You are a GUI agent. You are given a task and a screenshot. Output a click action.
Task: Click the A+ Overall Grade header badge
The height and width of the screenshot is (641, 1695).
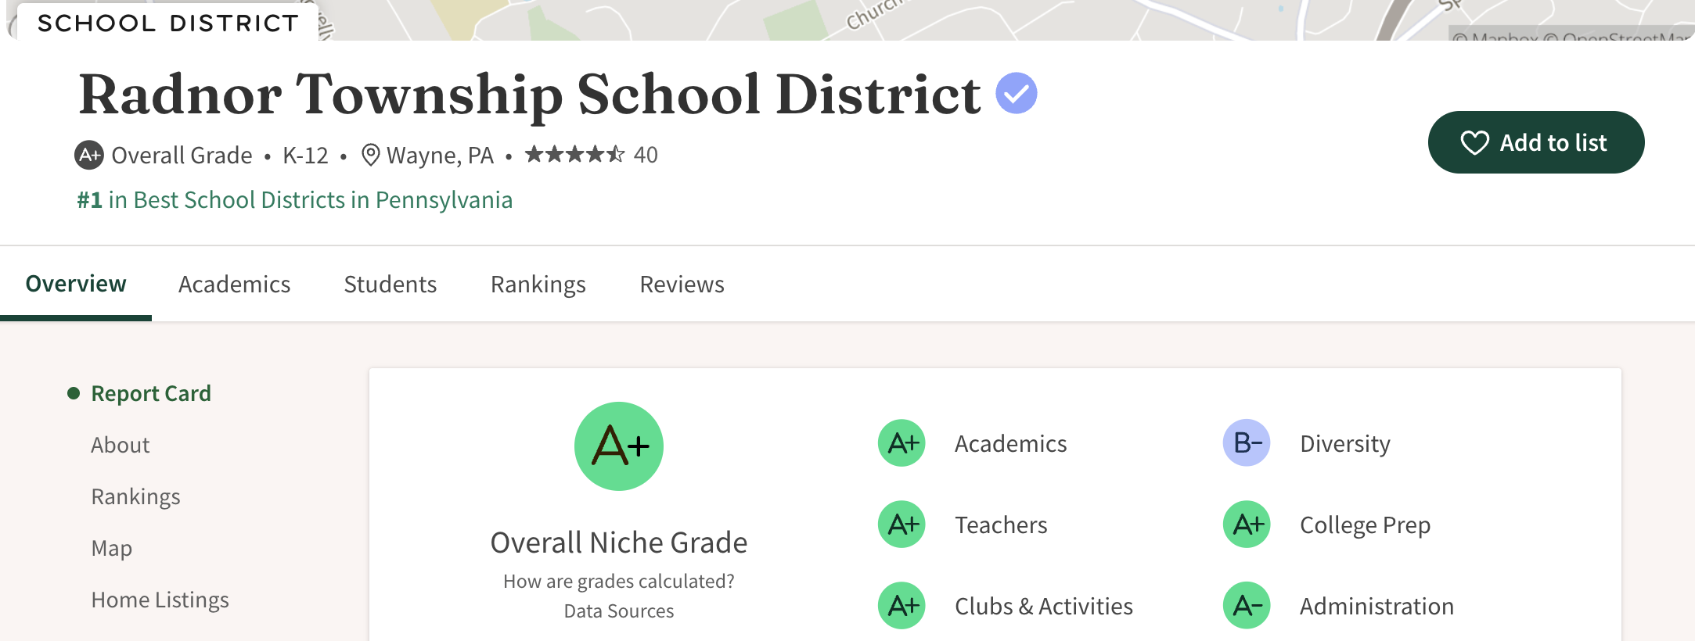pos(89,155)
